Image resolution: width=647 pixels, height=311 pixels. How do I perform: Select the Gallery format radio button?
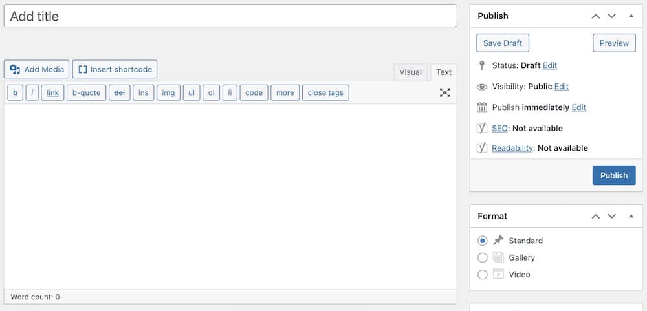(x=483, y=258)
